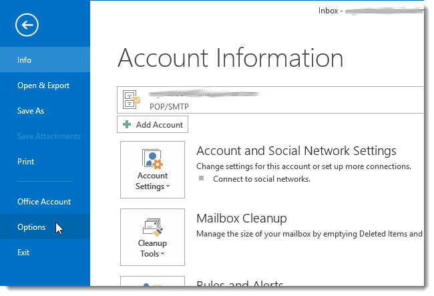Click the Account Settings person-gear icon

click(152, 159)
